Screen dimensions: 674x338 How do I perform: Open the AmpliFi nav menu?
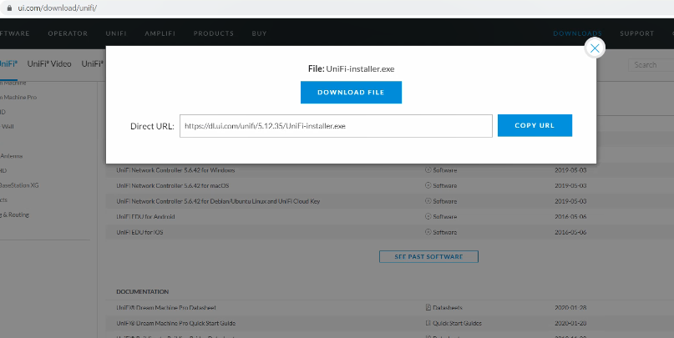160,33
